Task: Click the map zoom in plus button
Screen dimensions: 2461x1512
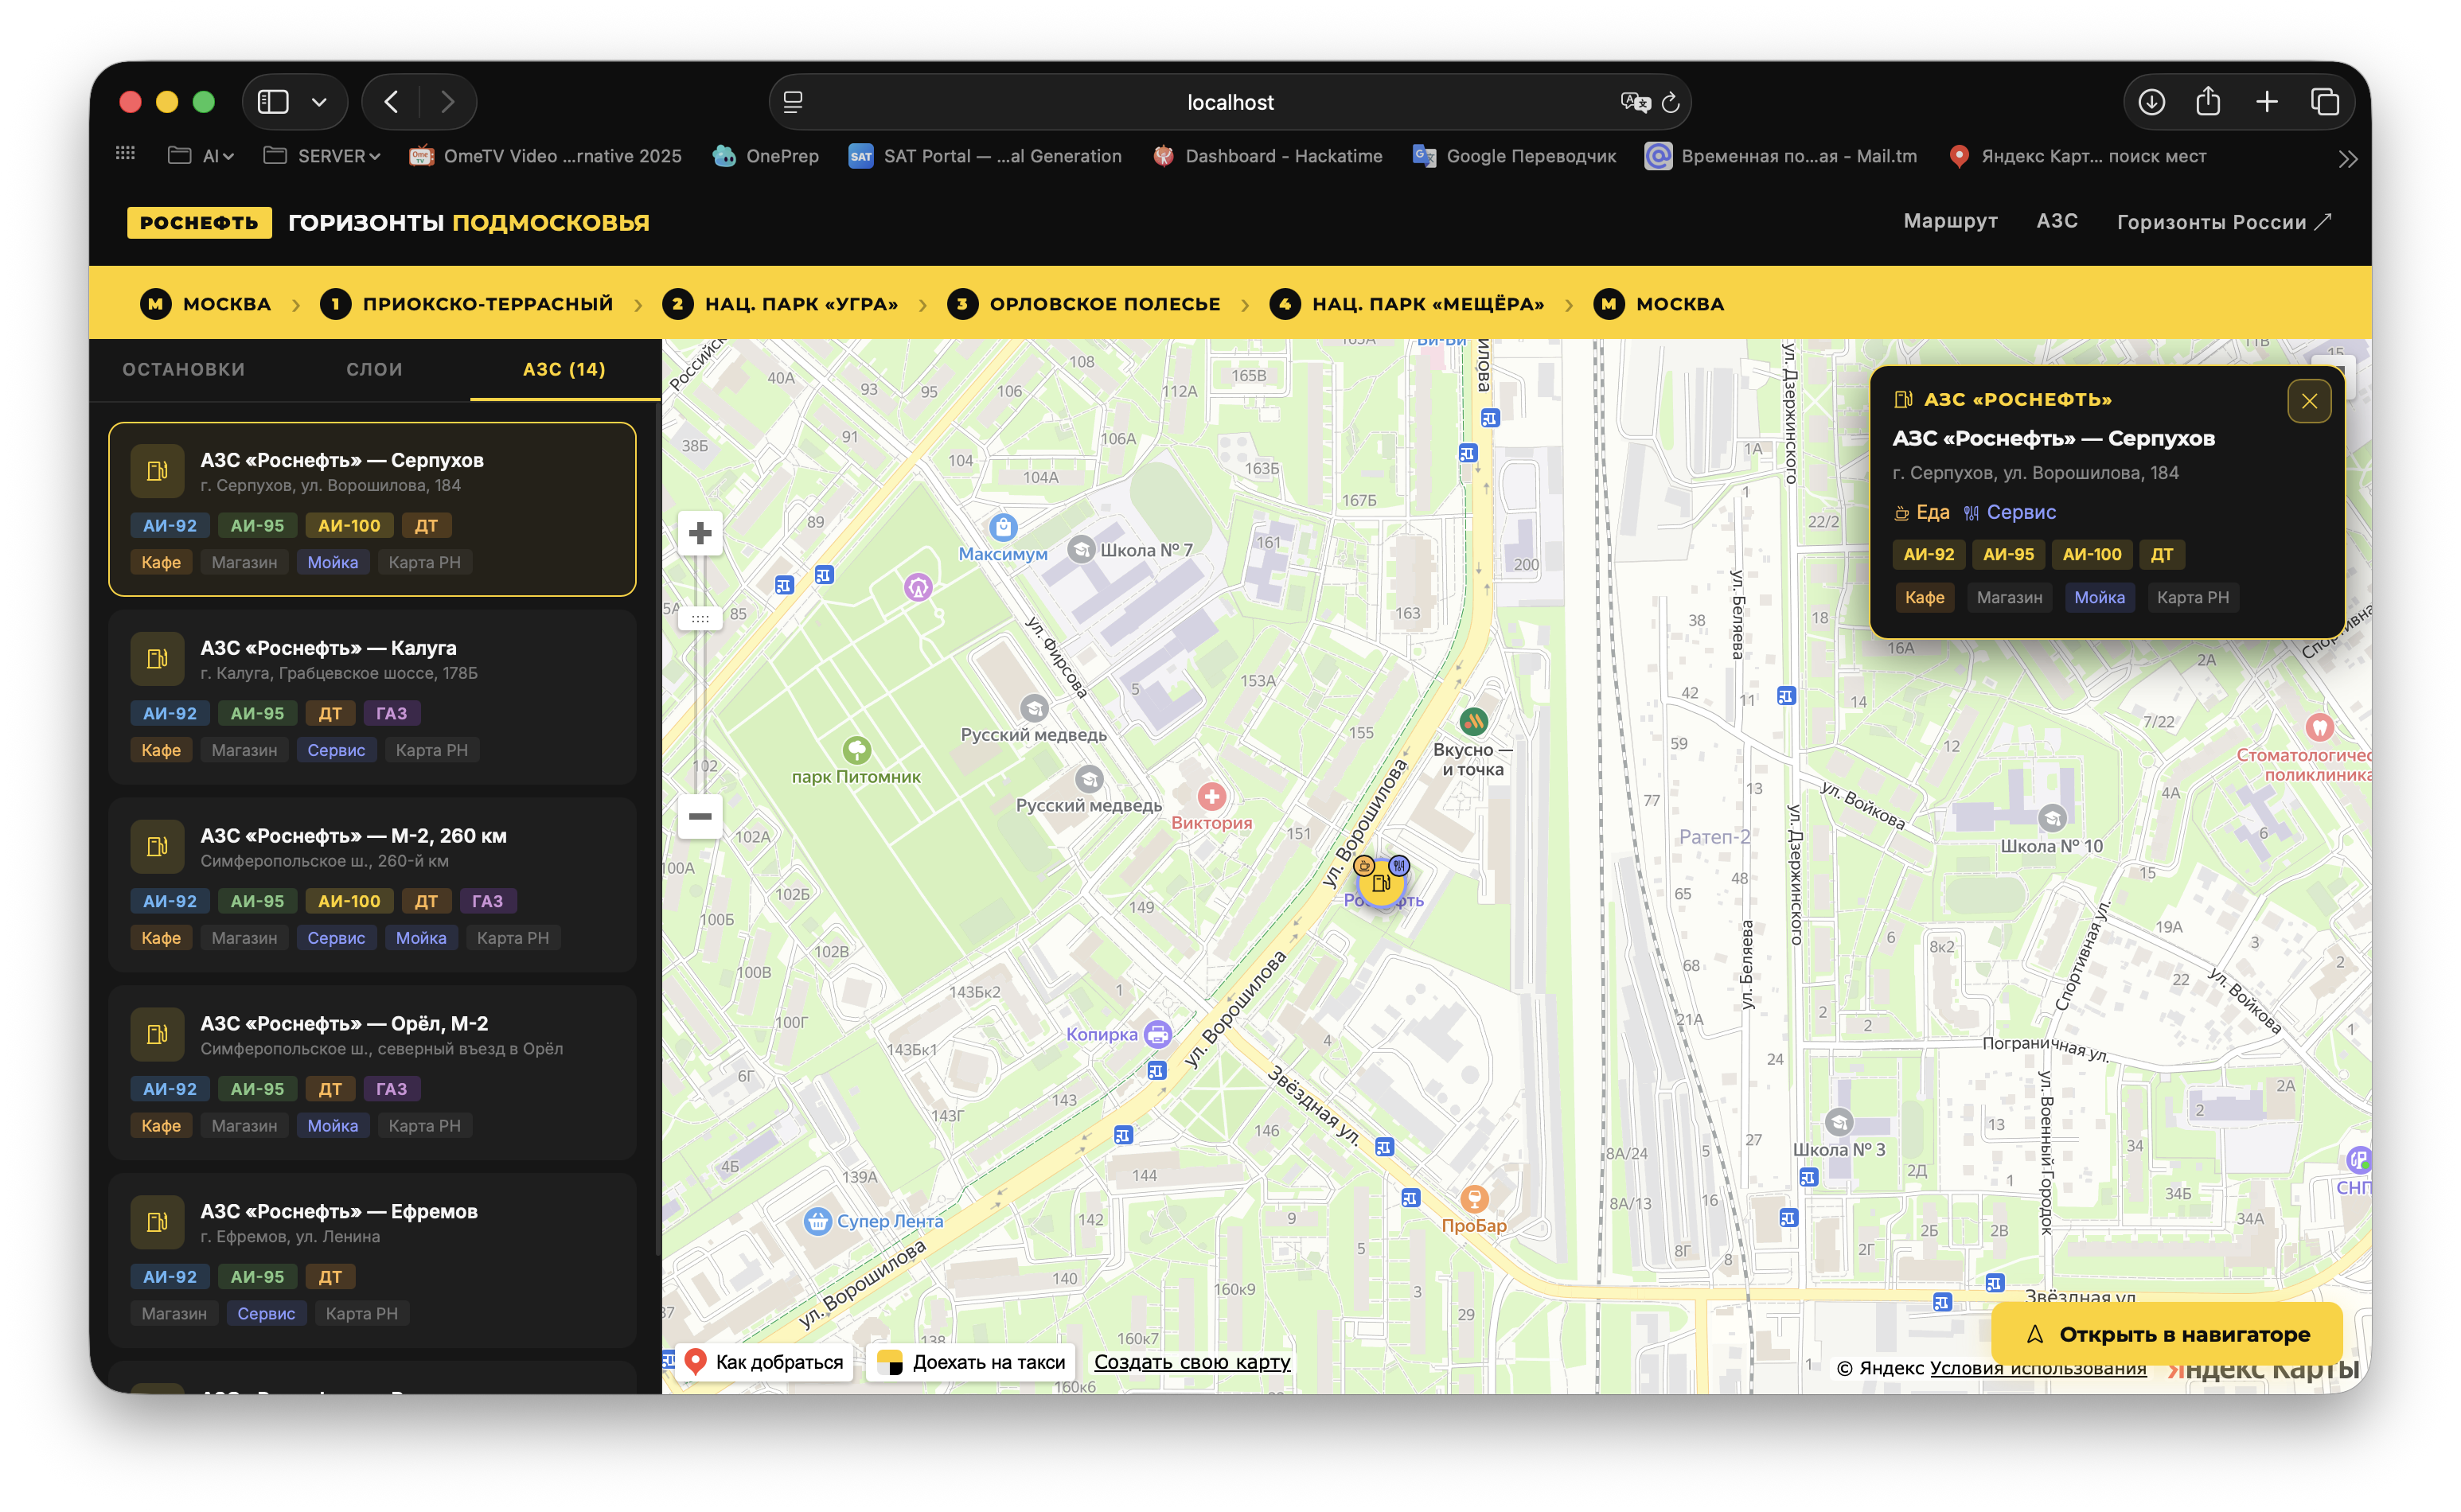Action: [699, 533]
